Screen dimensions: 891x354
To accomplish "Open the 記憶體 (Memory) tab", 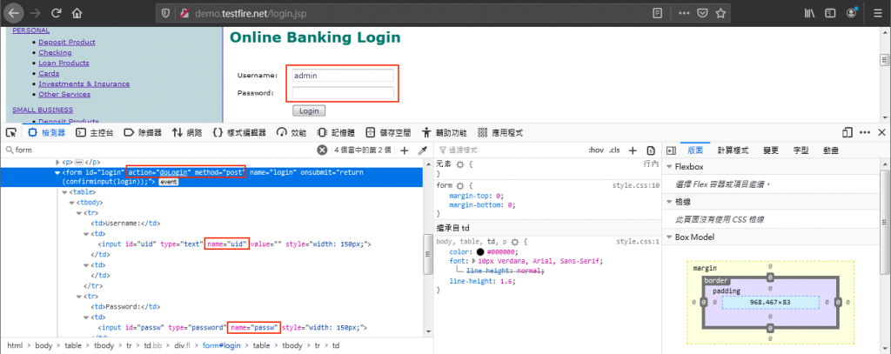I will tap(336, 132).
